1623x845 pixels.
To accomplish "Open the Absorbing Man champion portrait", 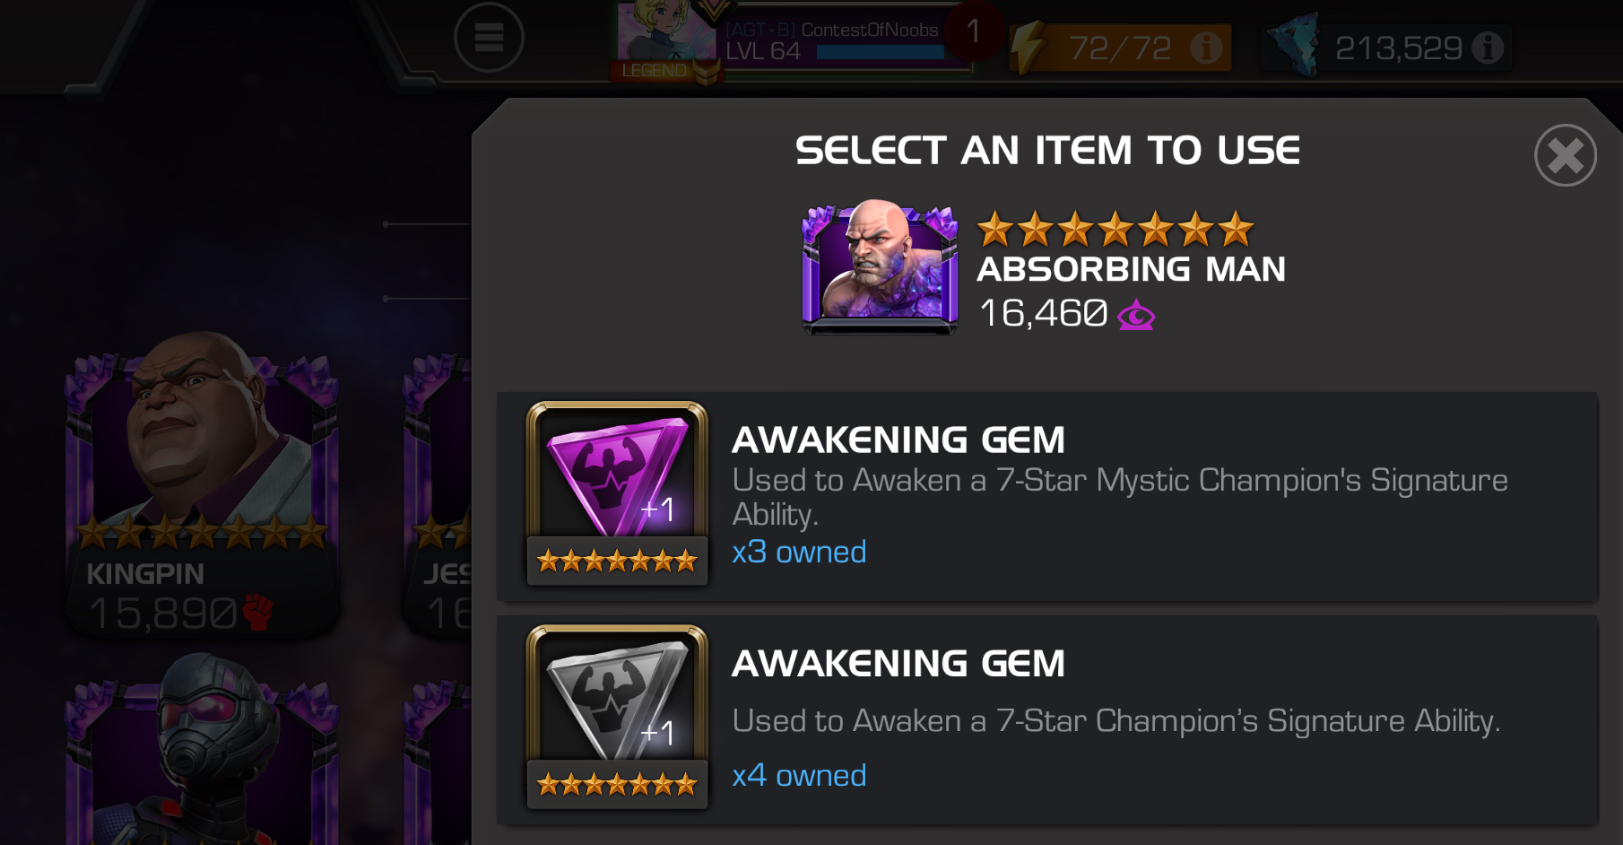I will [880, 266].
